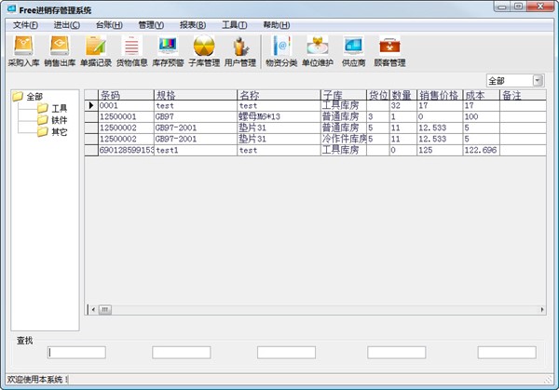Screen dimensions: 559x390
Task: Open 单据记录 document records
Action: coord(95,51)
